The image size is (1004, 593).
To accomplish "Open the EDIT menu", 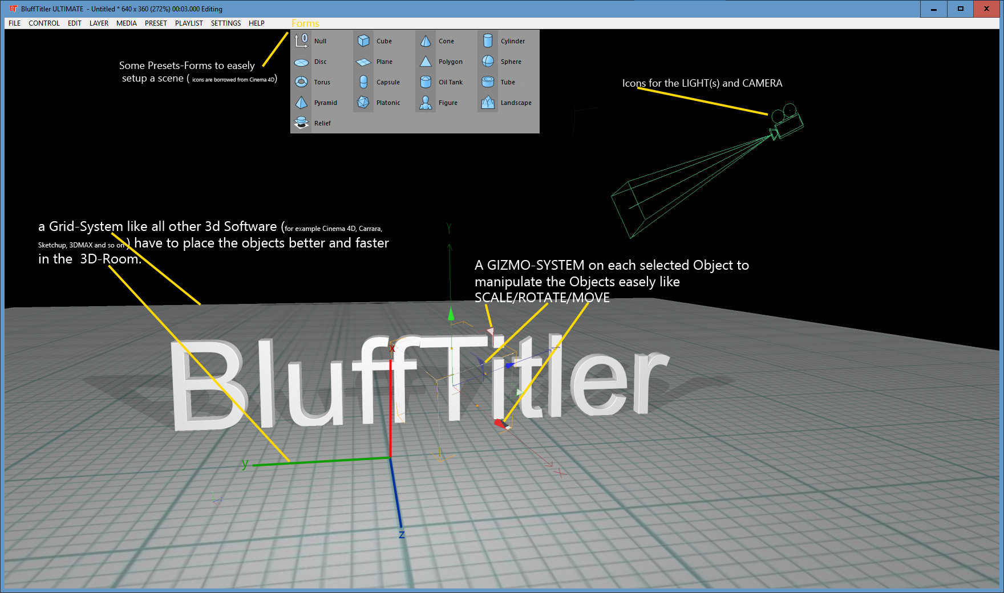I will (75, 23).
